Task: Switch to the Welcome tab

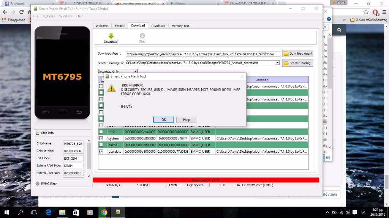Action: tap(102, 26)
